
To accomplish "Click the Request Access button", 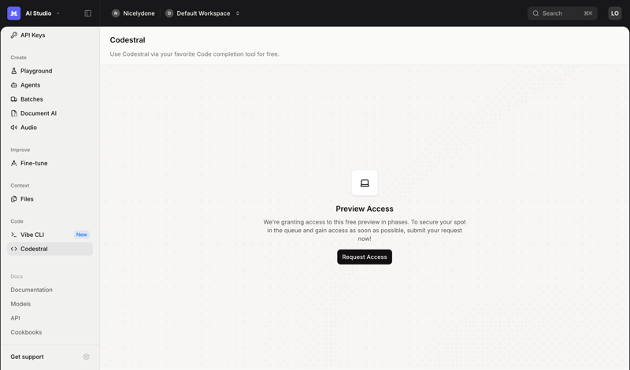I will [364, 257].
